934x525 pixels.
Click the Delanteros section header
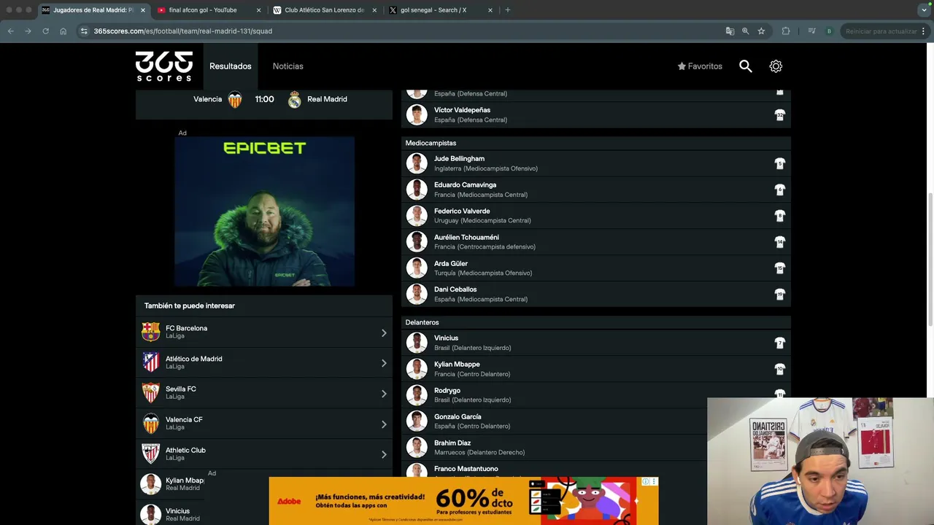596,322
